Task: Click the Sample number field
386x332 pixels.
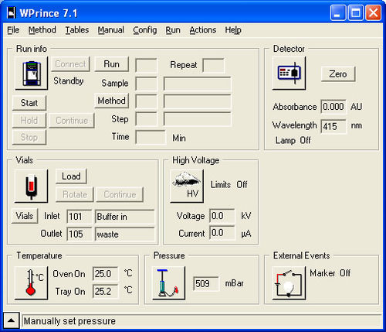Action: 146,84
